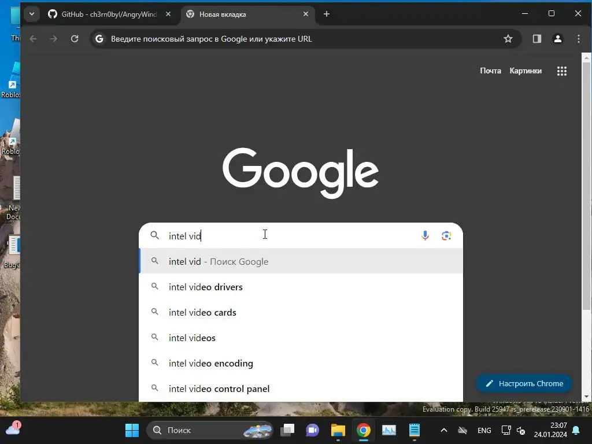Open the Chrome profile icon

tap(558, 39)
